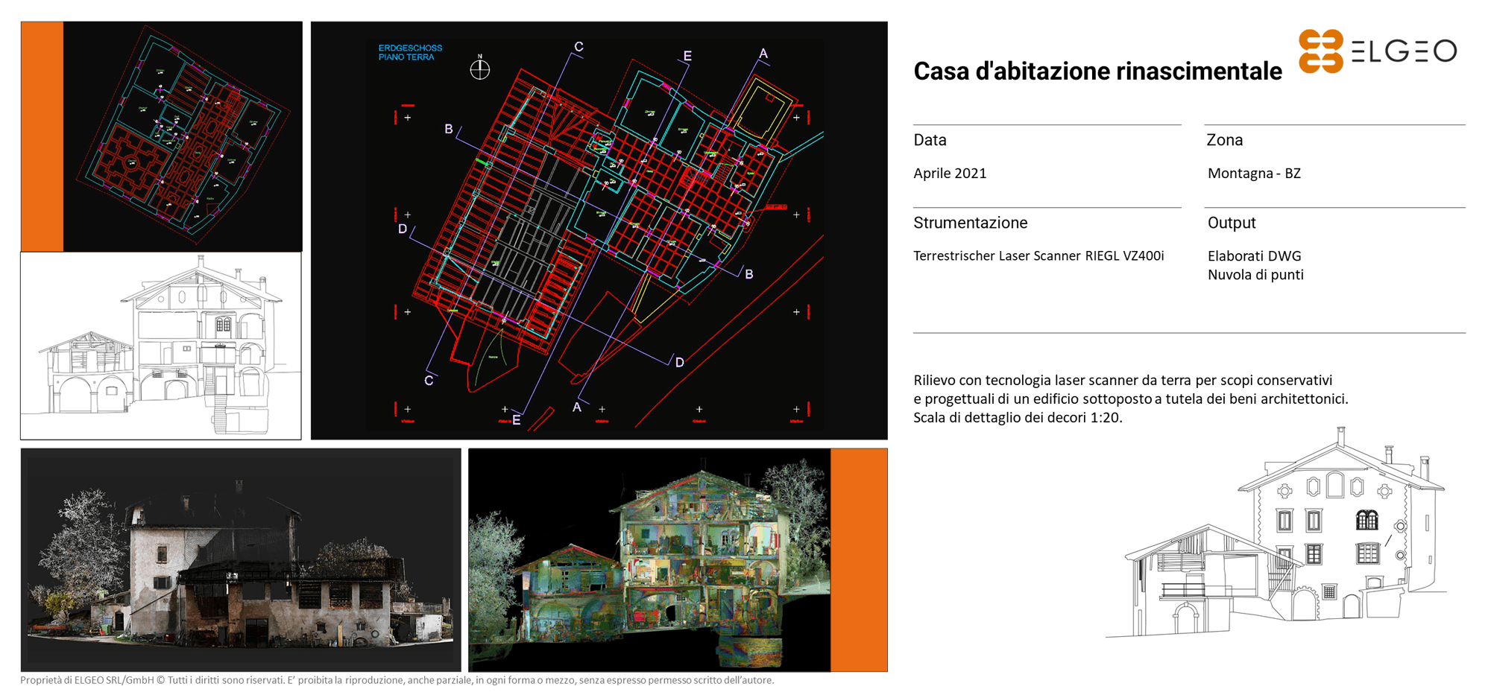Click the orange bar beside colored point cloud
The height and width of the screenshot is (692, 1491).
click(x=859, y=559)
